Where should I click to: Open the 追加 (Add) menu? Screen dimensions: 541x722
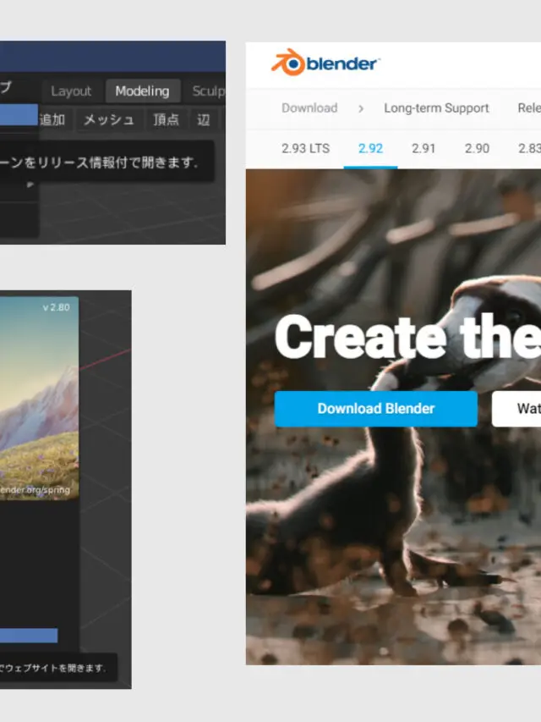point(52,119)
